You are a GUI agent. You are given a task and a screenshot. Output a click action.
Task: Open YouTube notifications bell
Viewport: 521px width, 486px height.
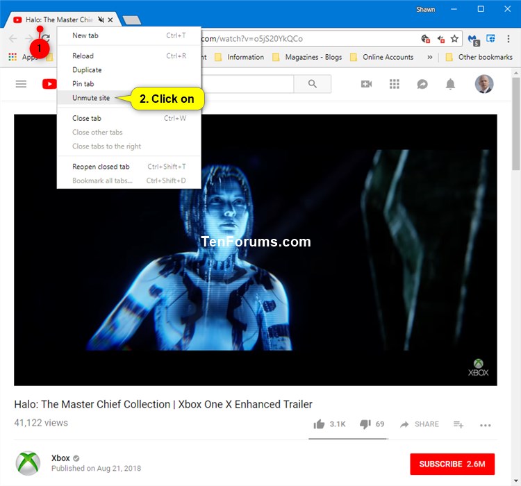coord(450,84)
